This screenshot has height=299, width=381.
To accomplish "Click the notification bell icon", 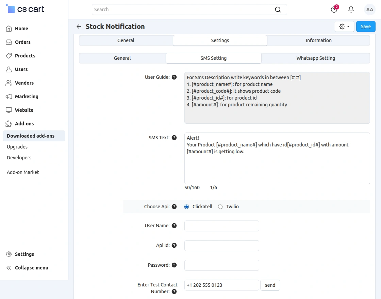I will pos(351,10).
